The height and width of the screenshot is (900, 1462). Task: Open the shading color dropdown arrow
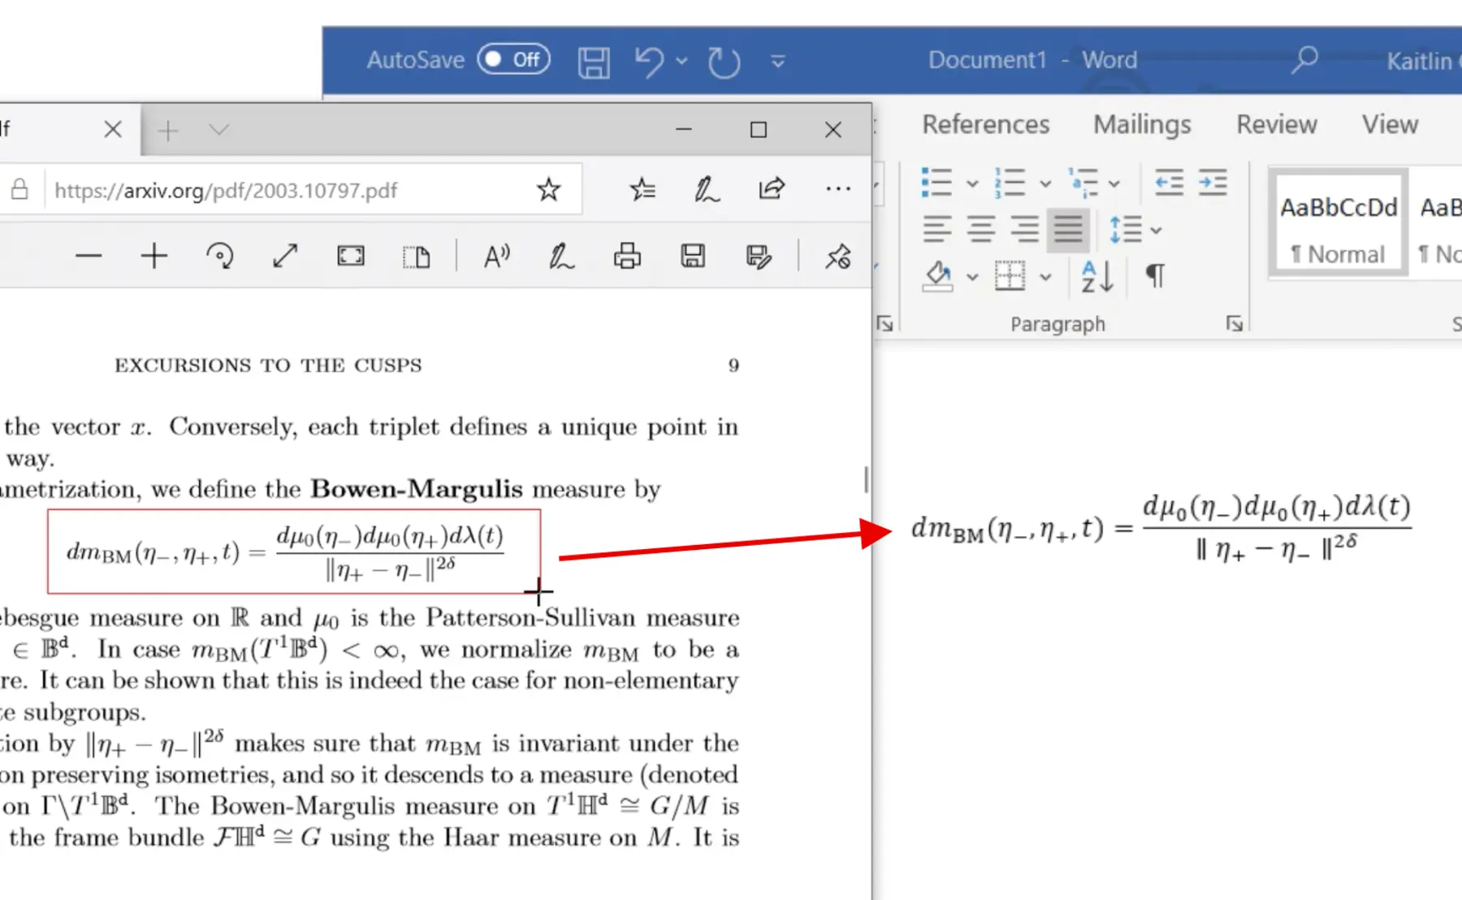[x=972, y=277]
